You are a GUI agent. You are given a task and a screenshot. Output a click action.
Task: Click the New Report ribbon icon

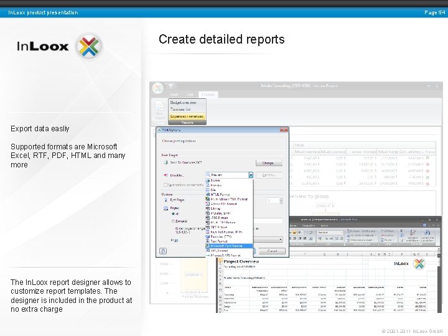click(x=160, y=111)
